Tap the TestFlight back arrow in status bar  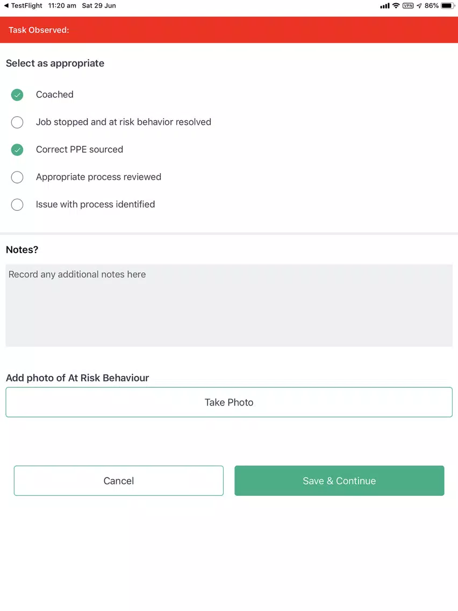6,6
